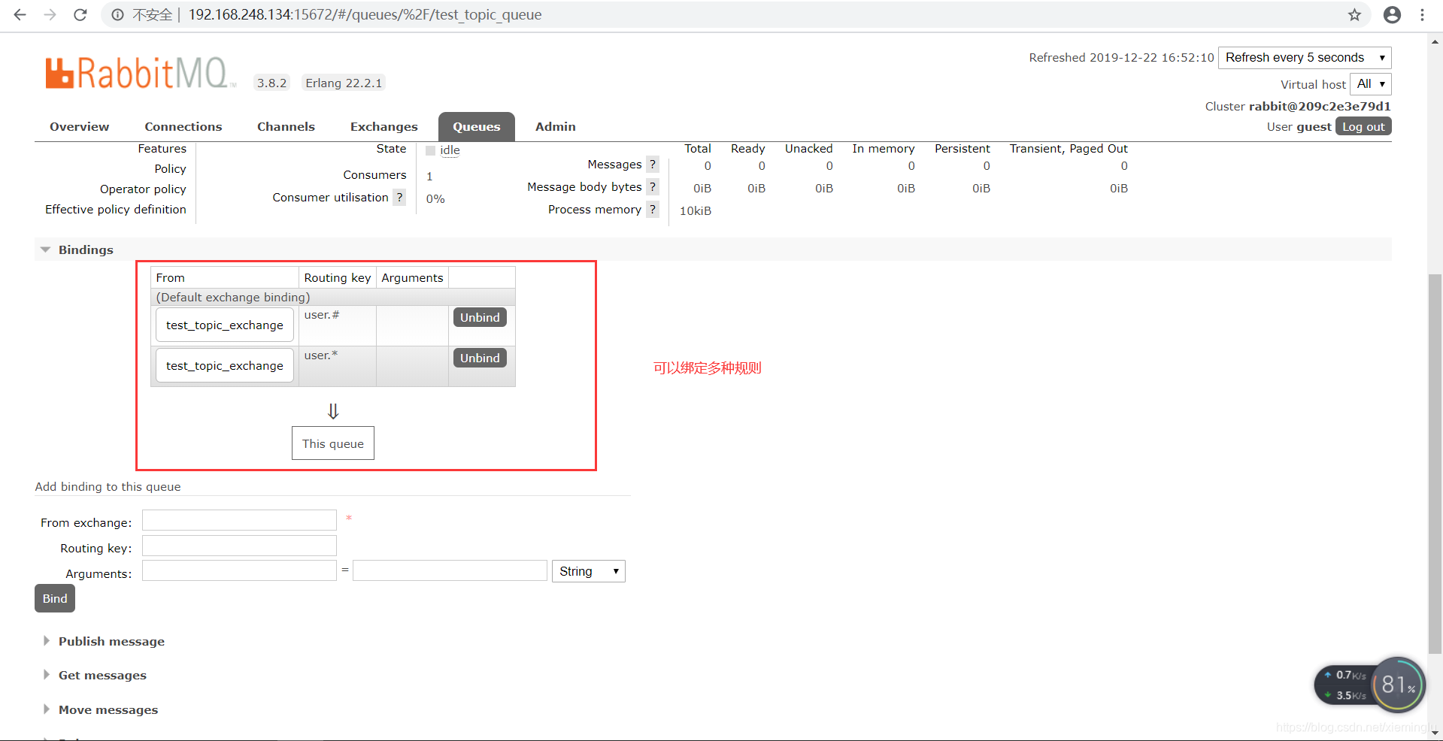1443x741 pixels.
Task: Go back using the browser back arrow
Action: tap(20, 14)
